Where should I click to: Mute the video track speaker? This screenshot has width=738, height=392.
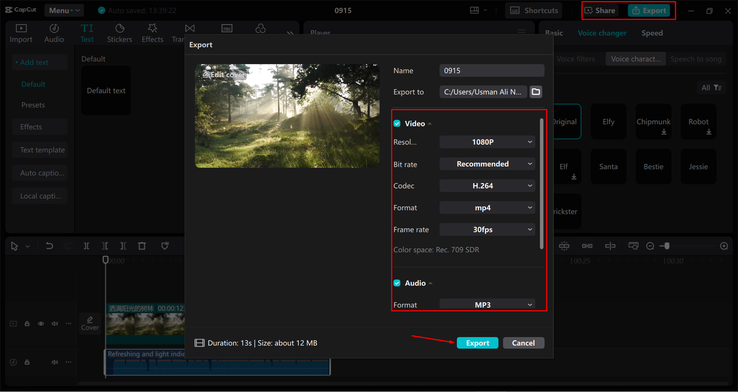55,324
